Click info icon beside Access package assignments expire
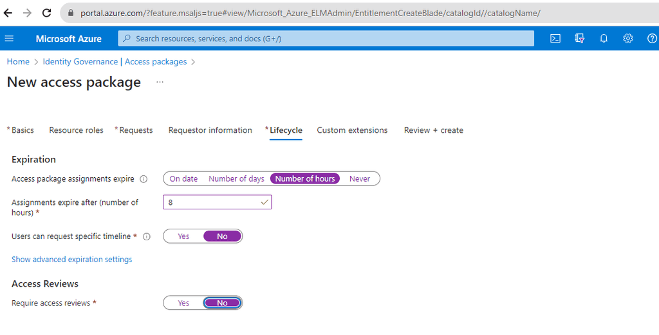Screen dimensions: 659x335 [x=144, y=179]
